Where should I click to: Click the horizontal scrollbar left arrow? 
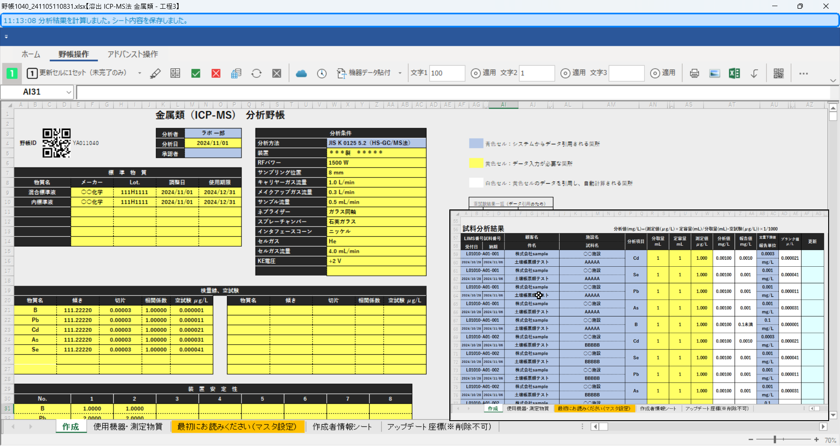click(595, 427)
